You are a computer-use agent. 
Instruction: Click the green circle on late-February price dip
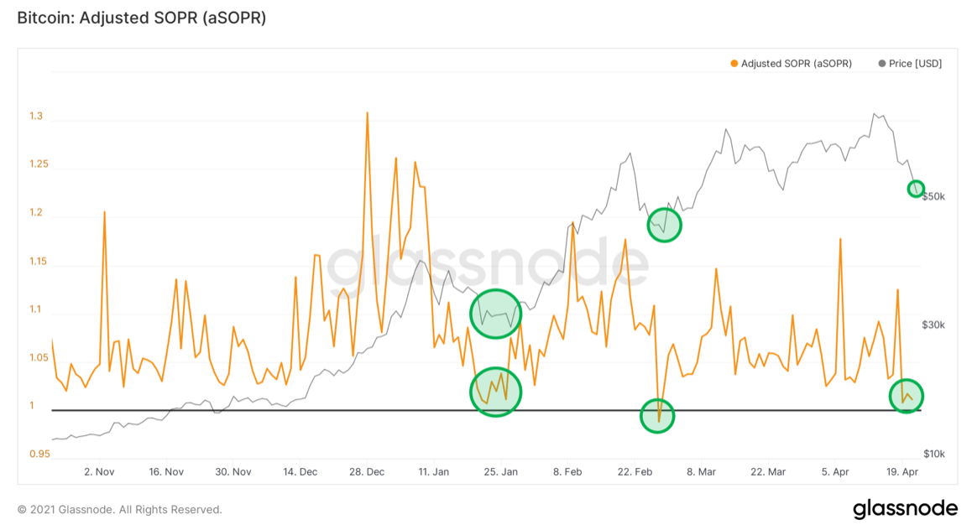point(665,226)
